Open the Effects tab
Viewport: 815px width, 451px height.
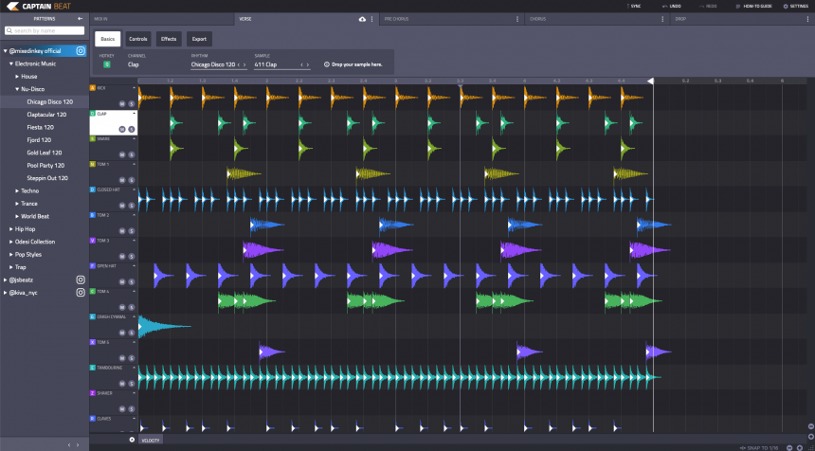tap(169, 39)
